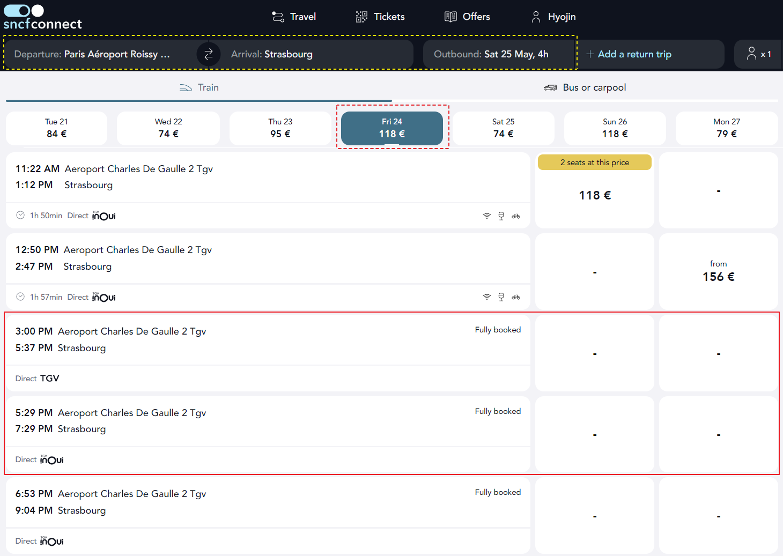This screenshot has height=556, width=783.
Task: Open the 11:22 AM train details
Action: click(268, 190)
